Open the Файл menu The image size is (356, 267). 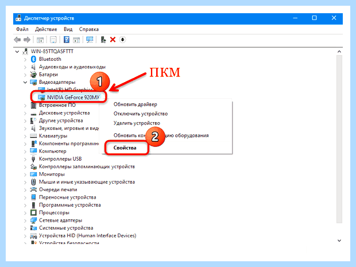pyautogui.click(x=22, y=29)
